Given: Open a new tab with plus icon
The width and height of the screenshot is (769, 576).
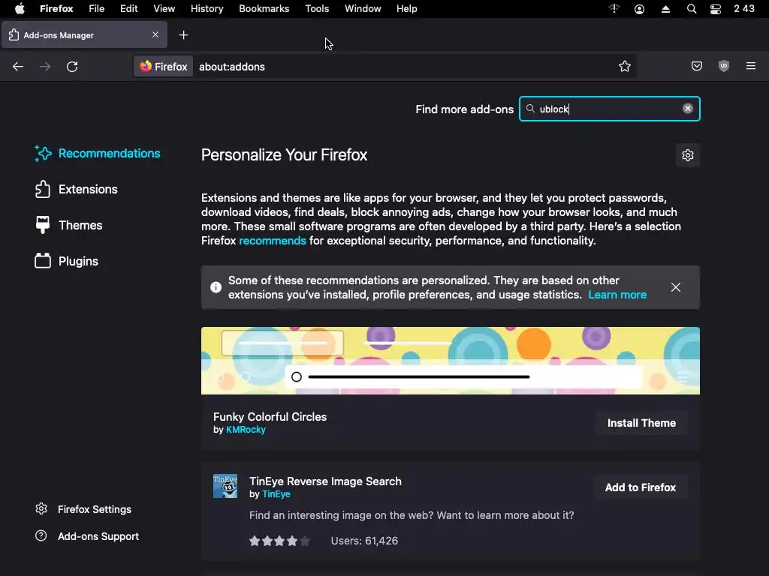Looking at the screenshot, I should click(183, 35).
